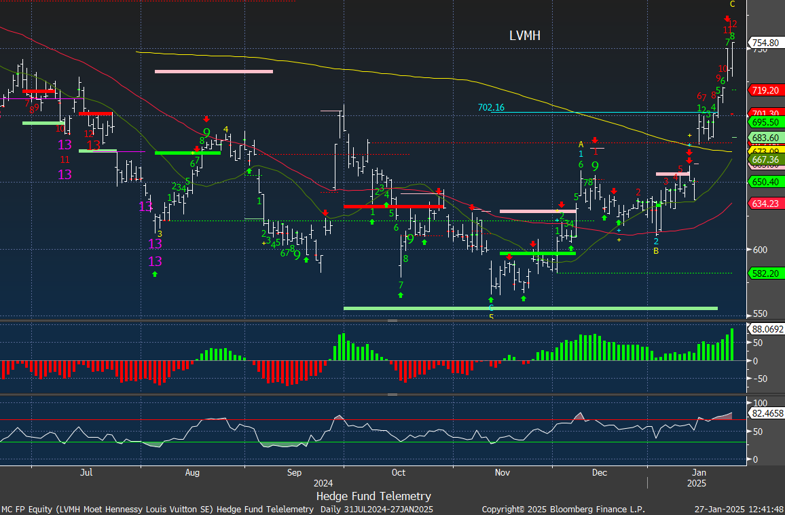Click the 82.4658 oscillator value label
Screen dimensions: 785x515
[766, 413]
